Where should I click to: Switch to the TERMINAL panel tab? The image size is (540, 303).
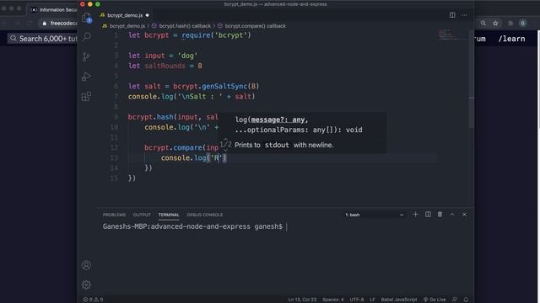tap(169, 215)
